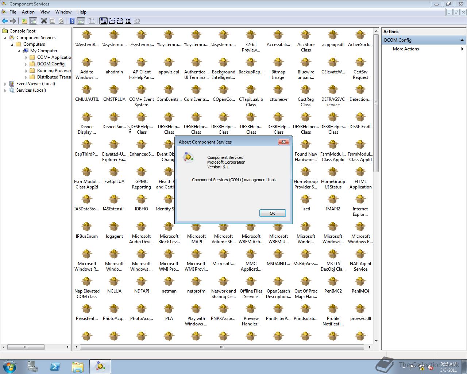The image size is (467, 374).
Task: Switch to Small Icons view
Action: 112,21
